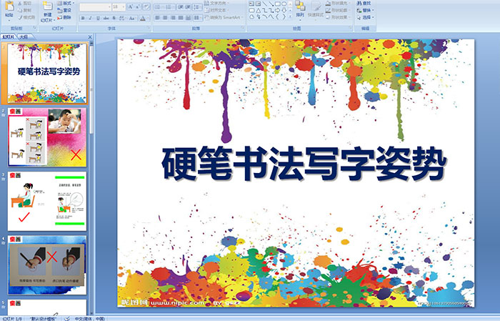Screen dimensions: 500x321
Task: Select the Vertical Text Box shape
Action: coord(258,4)
